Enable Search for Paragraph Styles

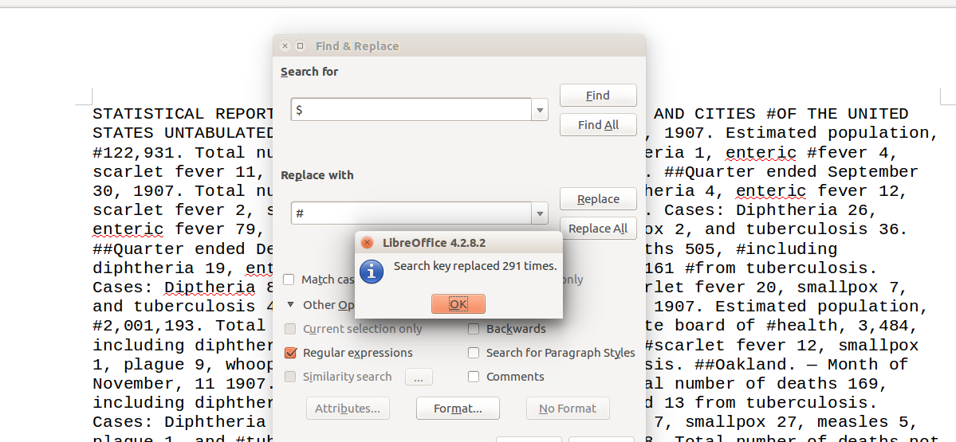click(474, 353)
